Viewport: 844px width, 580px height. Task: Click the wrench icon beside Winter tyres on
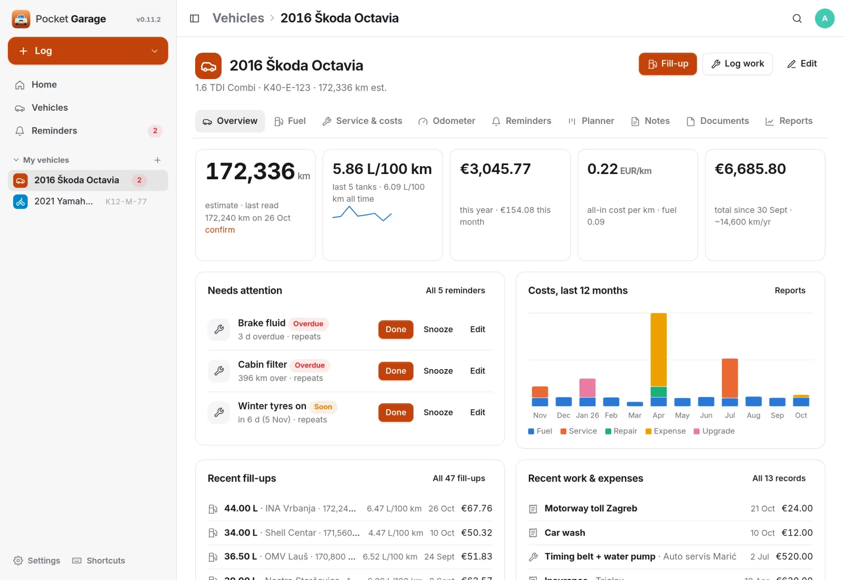click(x=219, y=412)
